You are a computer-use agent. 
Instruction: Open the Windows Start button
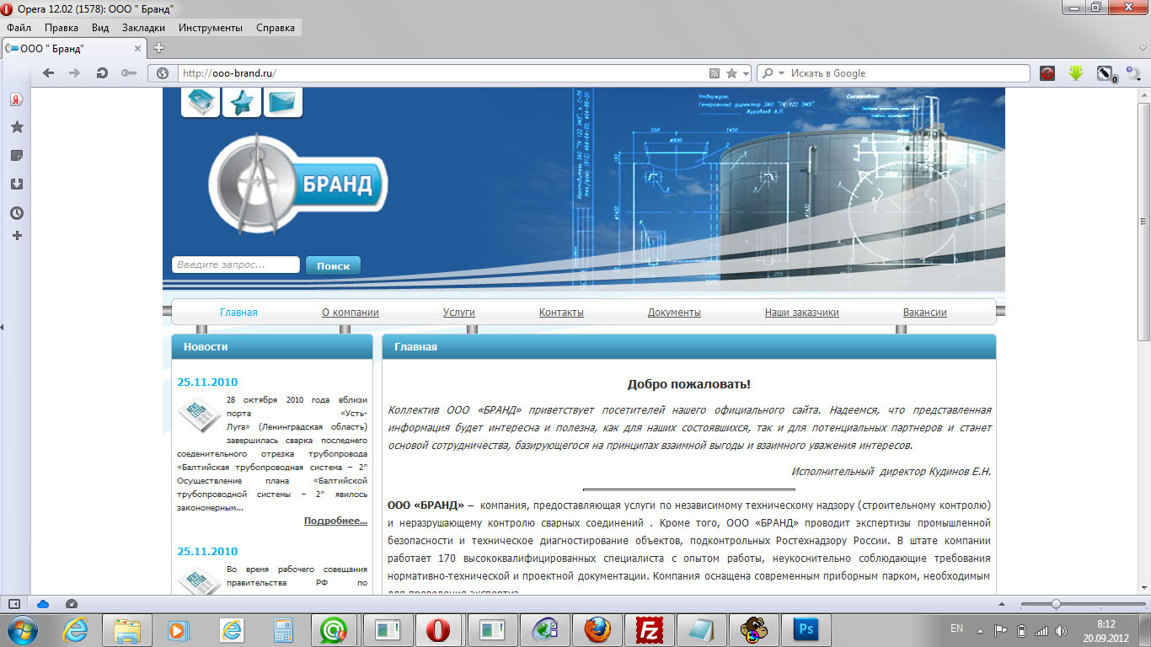click(23, 629)
